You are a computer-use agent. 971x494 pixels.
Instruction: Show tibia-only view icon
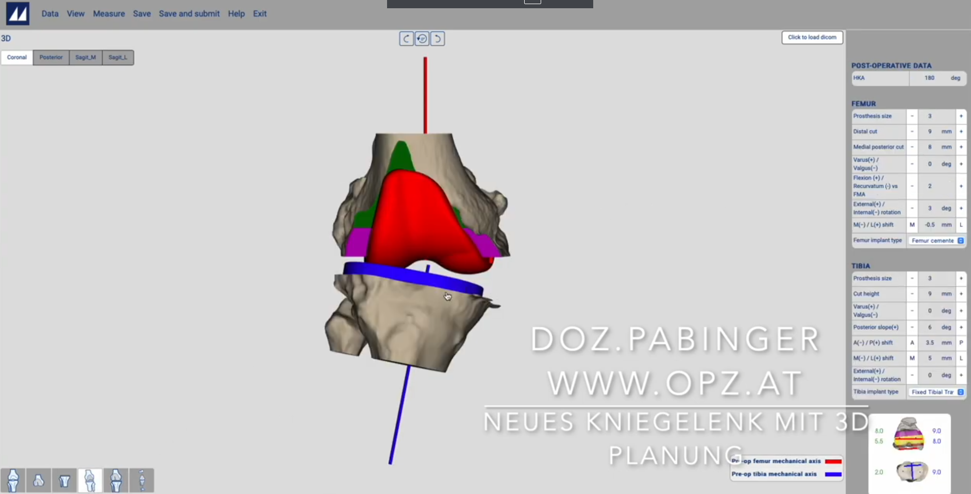64,481
